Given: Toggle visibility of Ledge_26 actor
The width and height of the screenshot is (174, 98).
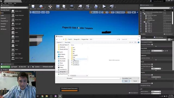Looking at the screenshot, I should pos(141,32).
